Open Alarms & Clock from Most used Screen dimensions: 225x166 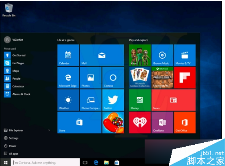coord(17,94)
